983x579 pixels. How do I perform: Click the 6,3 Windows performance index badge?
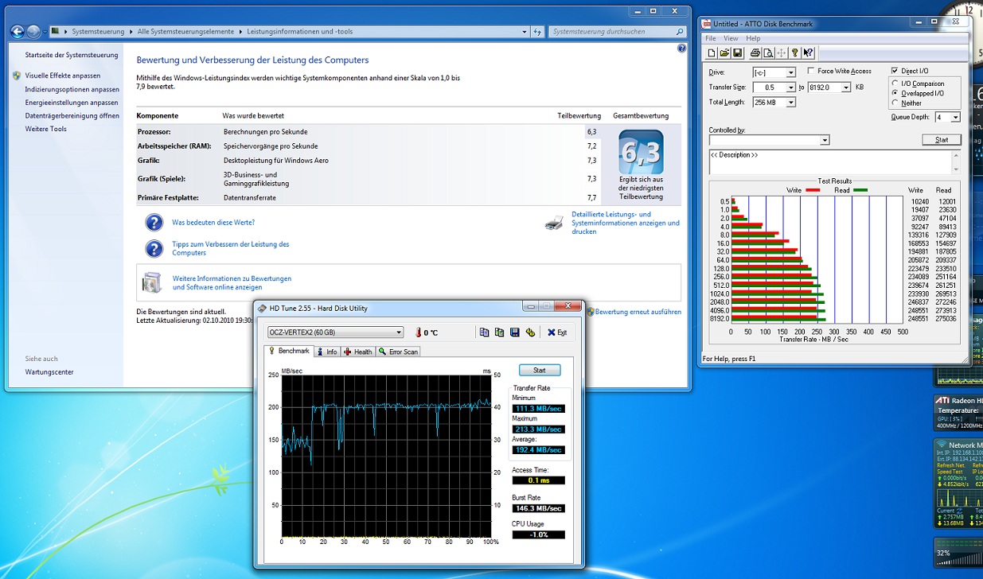click(641, 151)
